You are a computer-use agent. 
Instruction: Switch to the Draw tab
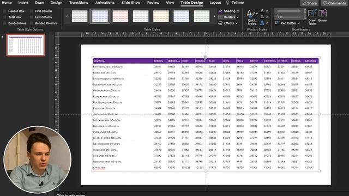[39, 3]
